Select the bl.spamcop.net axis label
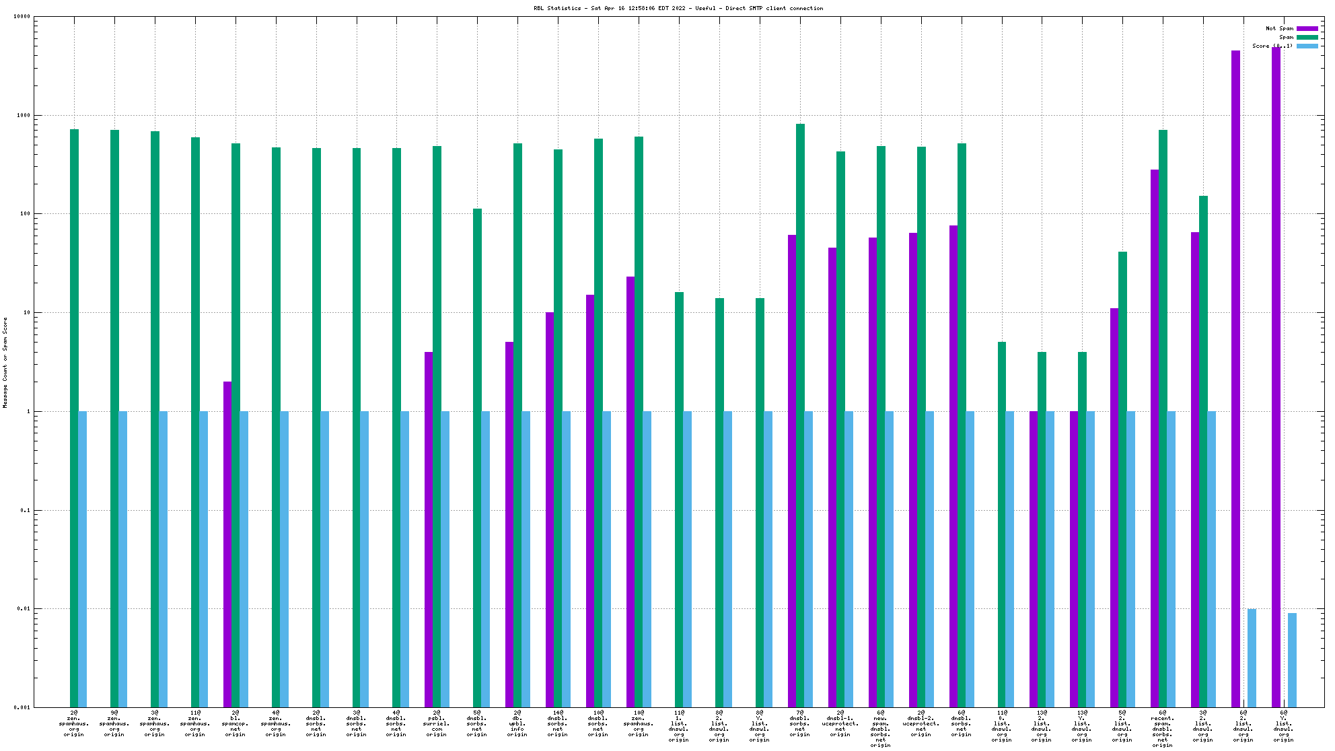Screen dimensions: 1335x751 tap(236, 723)
